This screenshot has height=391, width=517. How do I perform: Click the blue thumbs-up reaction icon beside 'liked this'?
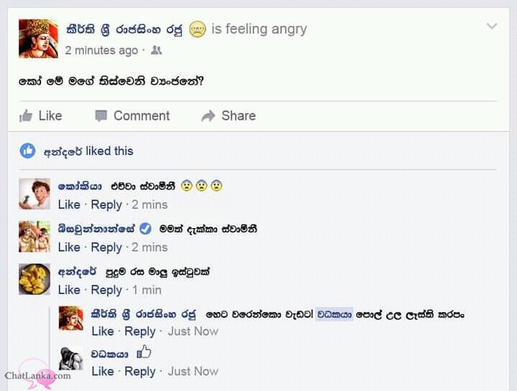click(x=27, y=151)
